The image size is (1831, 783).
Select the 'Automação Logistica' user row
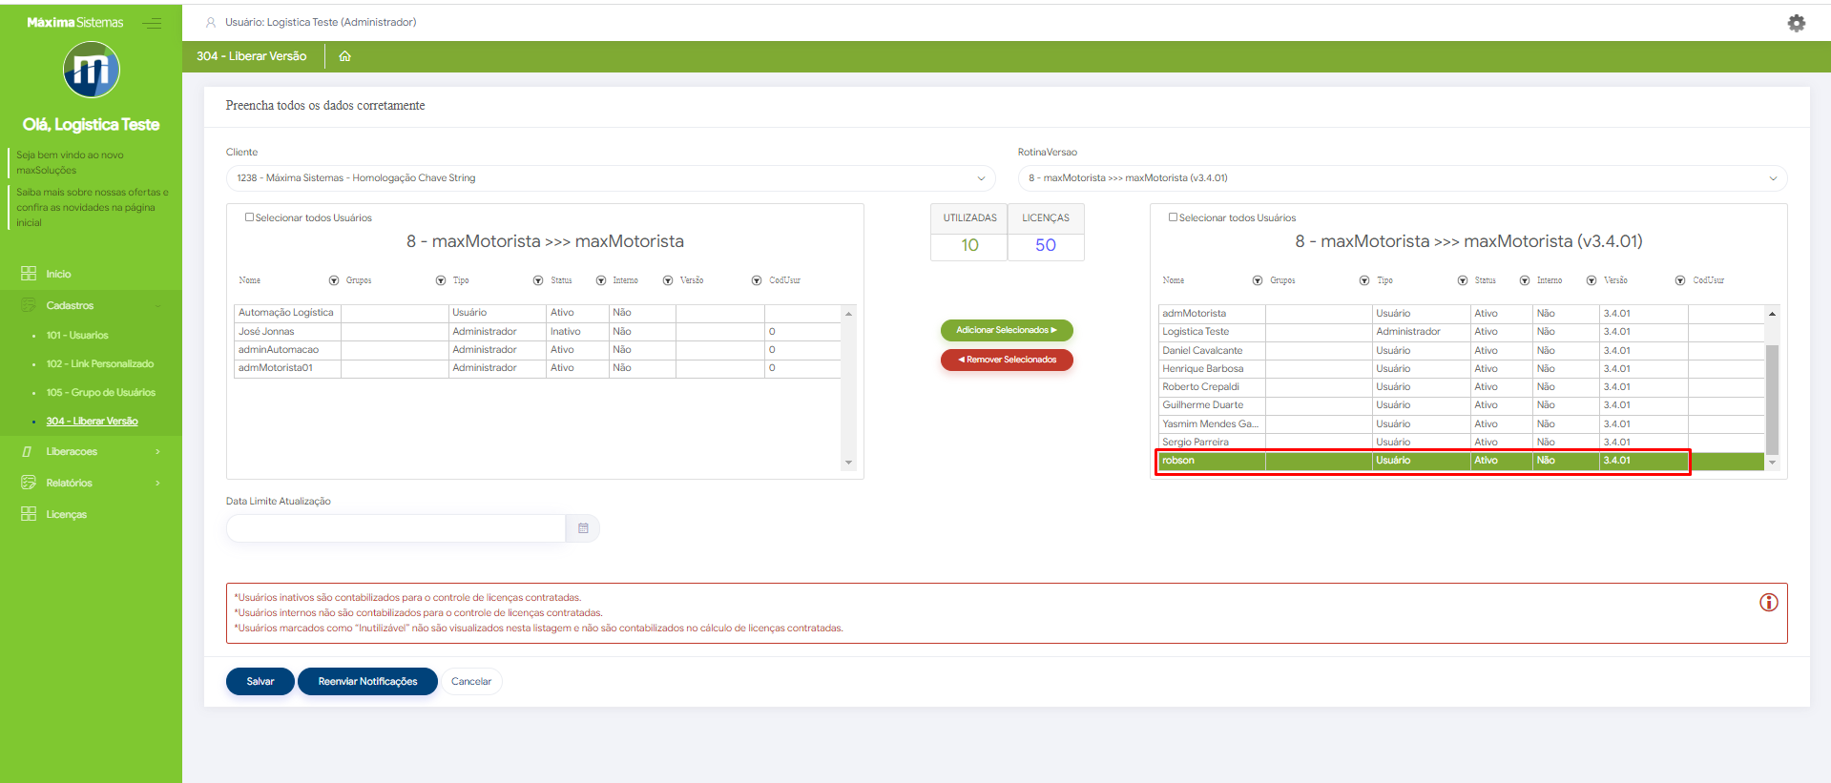[537, 313]
